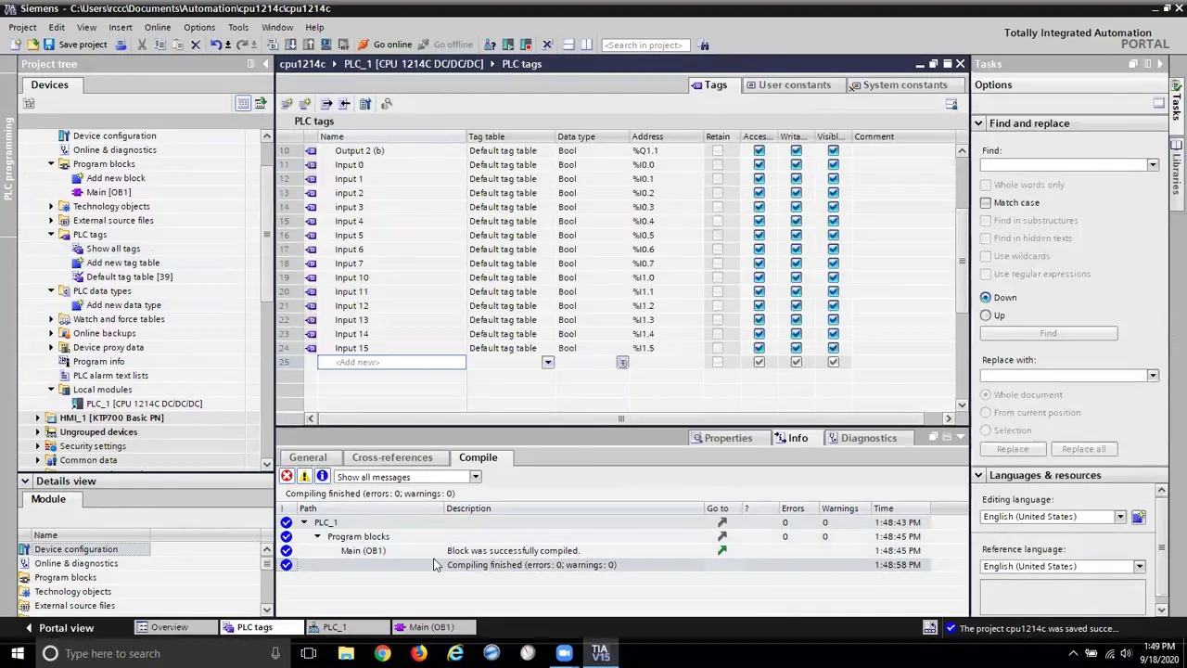Screen dimensions: 1187x668
Task: Click Go online in toolbar
Action: (x=384, y=45)
